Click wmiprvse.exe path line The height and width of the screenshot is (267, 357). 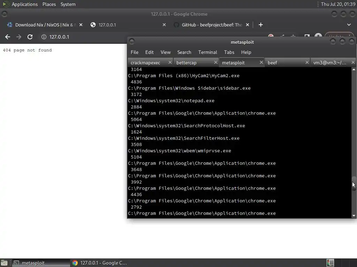(180, 151)
